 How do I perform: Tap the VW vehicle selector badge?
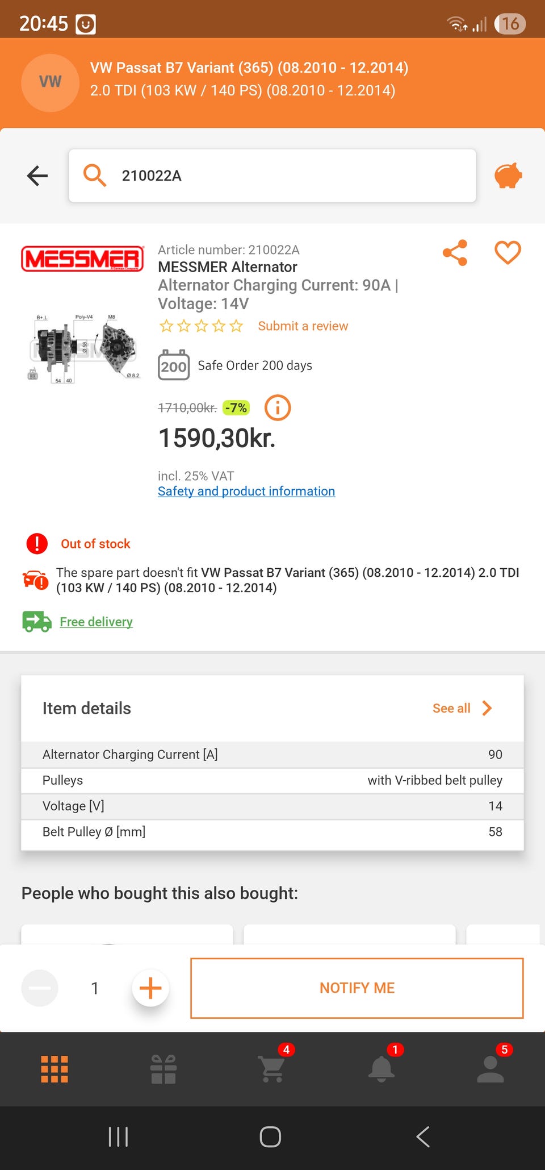tap(50, 82)
